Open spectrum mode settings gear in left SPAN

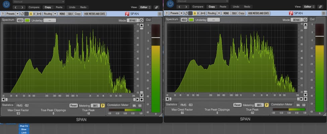click(141, 20)
